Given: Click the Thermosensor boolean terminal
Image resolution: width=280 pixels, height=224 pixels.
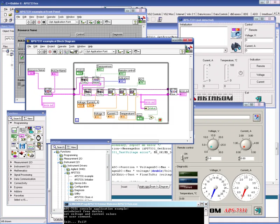Looking at the screenshot, I should click(100, 70).
